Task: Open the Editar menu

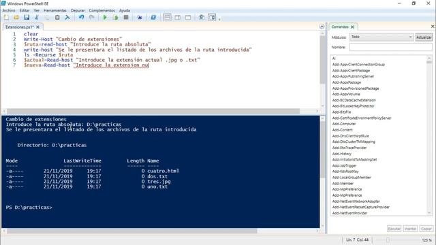Action: (x=25, y=10)
